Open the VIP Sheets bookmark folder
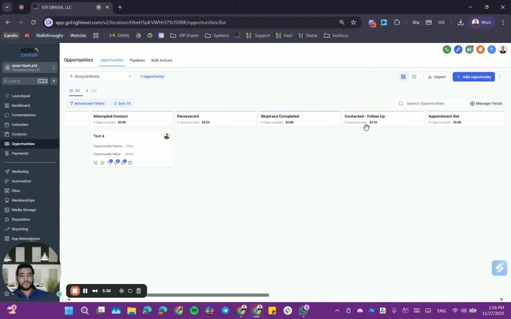 (x=185, y=35)
